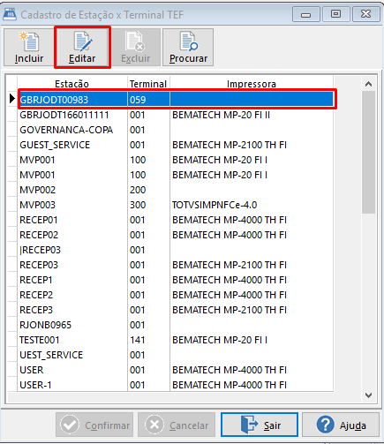Select the |RECEP03 row with leading bar
Screen dimensions: 384x444
[x=176, y=250]
